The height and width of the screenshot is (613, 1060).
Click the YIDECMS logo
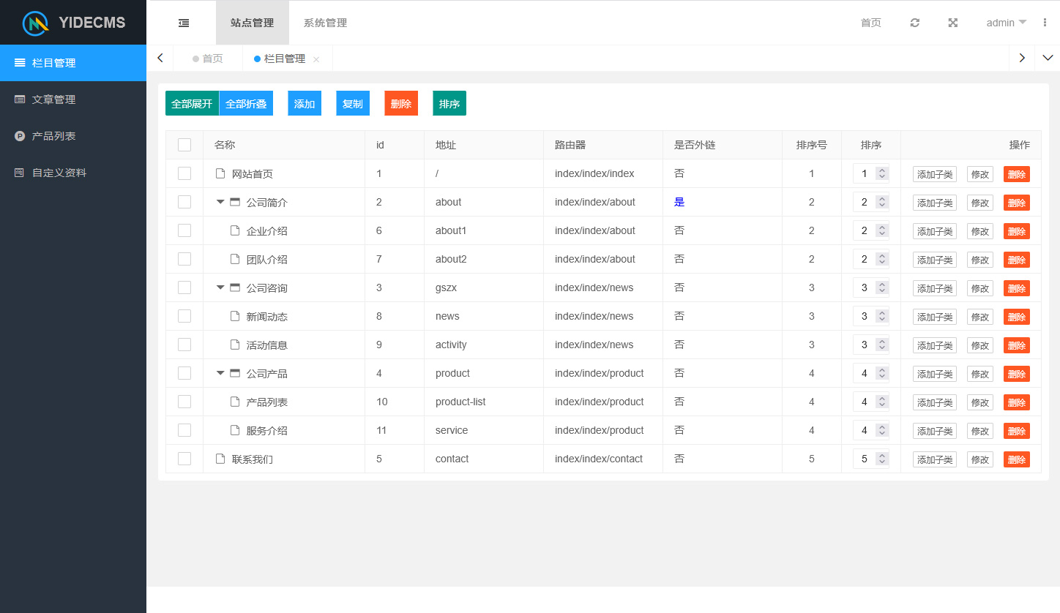(73, 23)
